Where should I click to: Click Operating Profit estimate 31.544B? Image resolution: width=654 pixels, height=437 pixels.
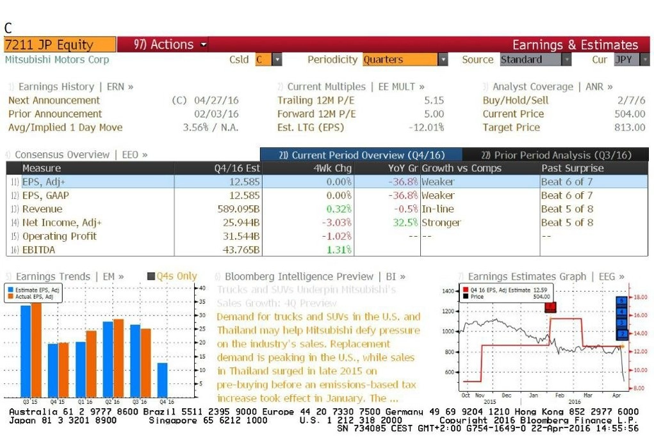241,236
